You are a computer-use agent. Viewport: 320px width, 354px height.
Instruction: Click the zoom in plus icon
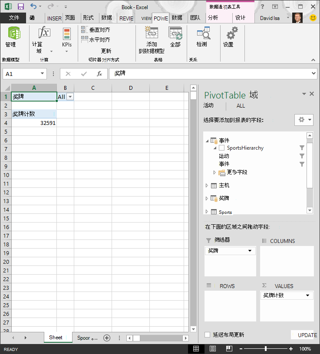[x=291, y=349]
